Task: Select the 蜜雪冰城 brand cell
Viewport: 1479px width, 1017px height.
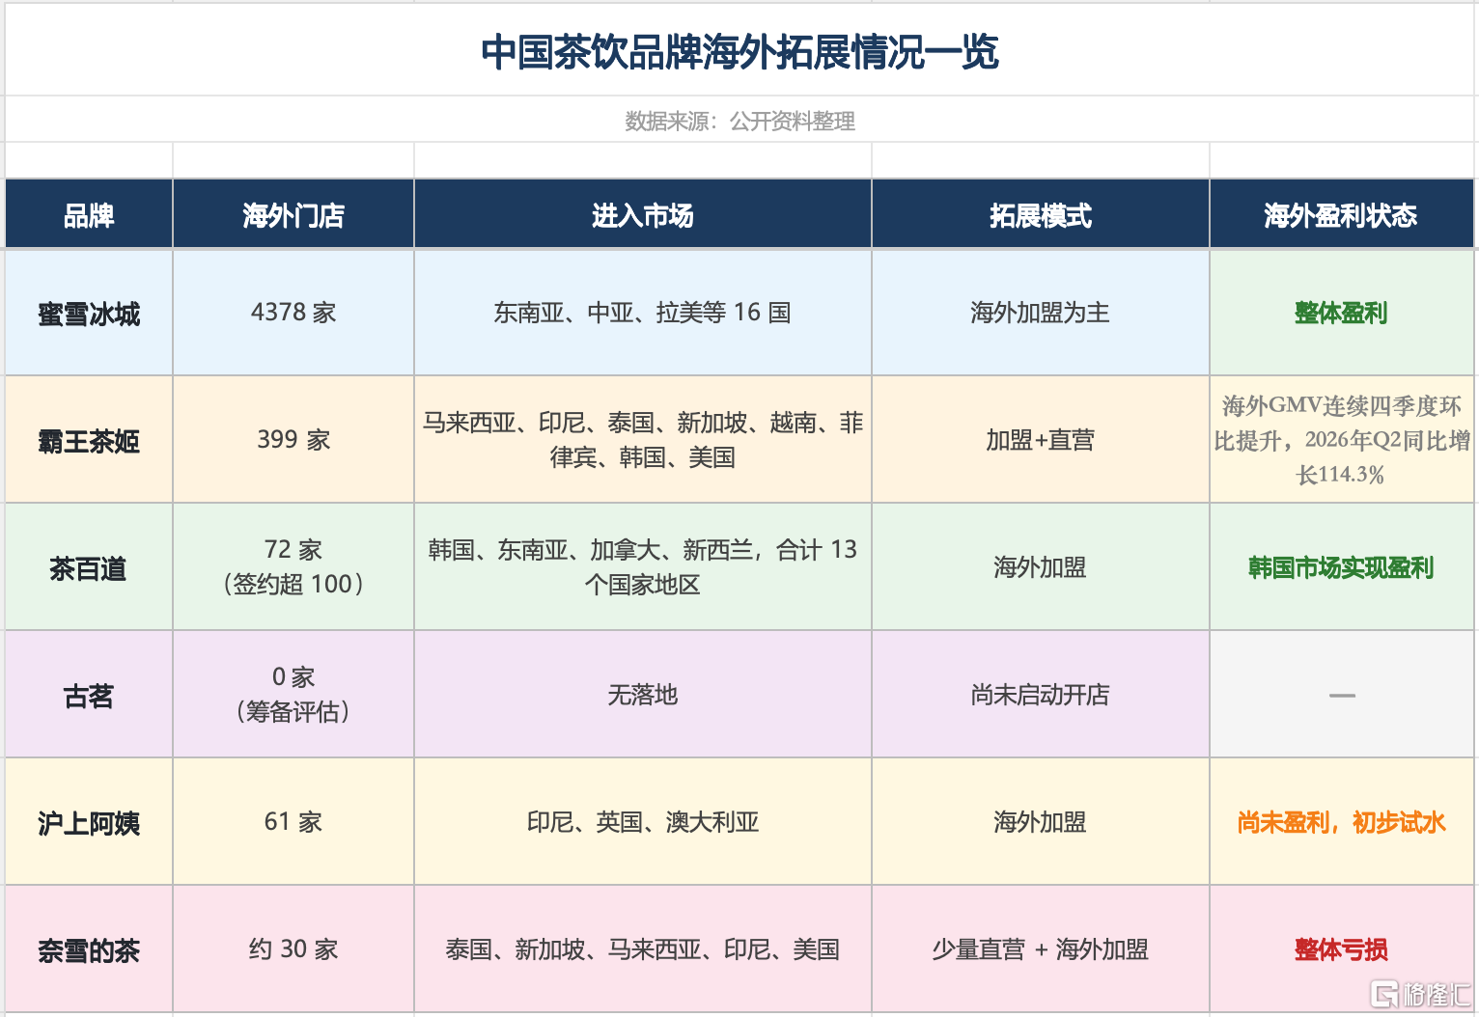Action: tap(89, 313)
